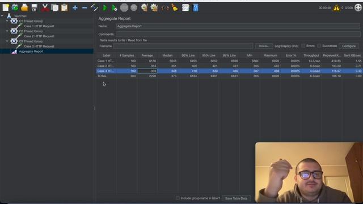Collapse the C2 Thread Group node
This screenshot has width=363, height=204.
click(7, 31)
